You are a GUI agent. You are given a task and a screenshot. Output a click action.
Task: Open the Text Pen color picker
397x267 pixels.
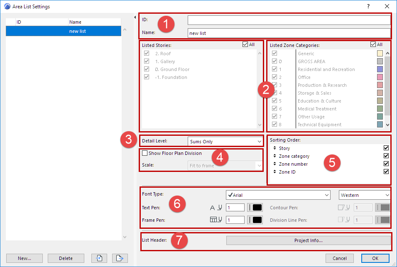pyautogui.click(x=255, y=208)
